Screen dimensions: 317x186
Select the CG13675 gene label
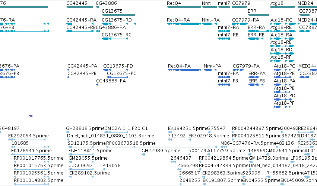pyautogui.click(x=112, y=11)
